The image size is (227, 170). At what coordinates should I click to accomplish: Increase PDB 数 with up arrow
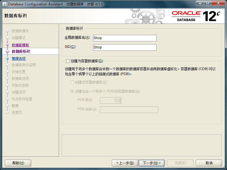pyautogui.click(x=119, y=99)
